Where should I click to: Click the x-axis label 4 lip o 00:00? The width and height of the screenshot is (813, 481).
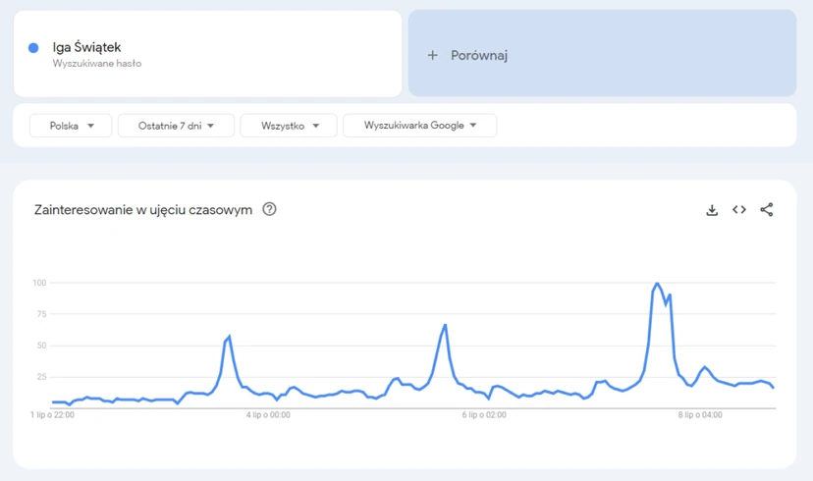[268, 414]
